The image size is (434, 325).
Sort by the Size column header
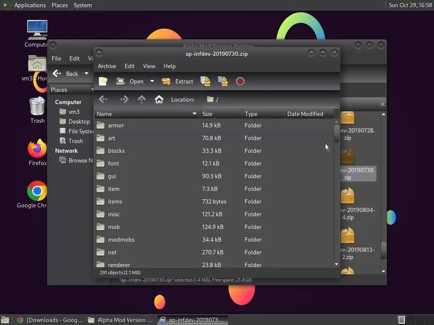coord(221,114)
